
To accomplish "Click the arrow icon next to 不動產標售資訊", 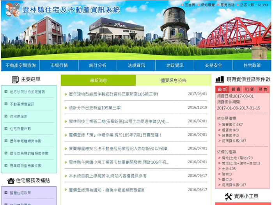I will coord(6,104).
